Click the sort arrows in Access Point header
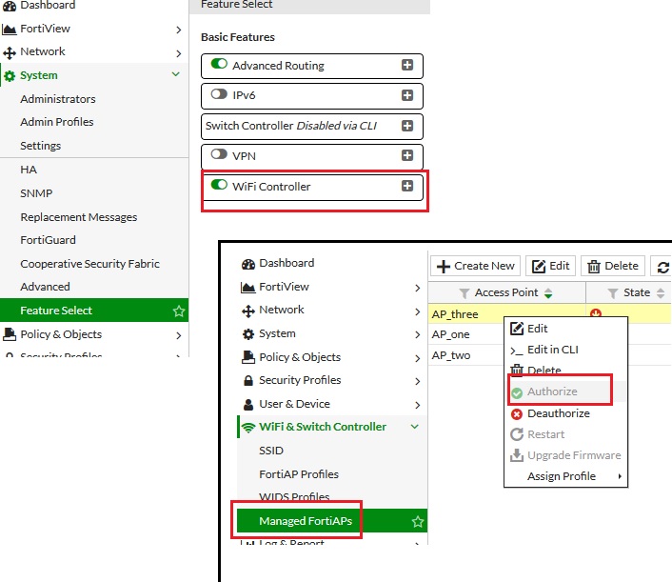This screenshot has width=672, height=582. click(548, 293)
